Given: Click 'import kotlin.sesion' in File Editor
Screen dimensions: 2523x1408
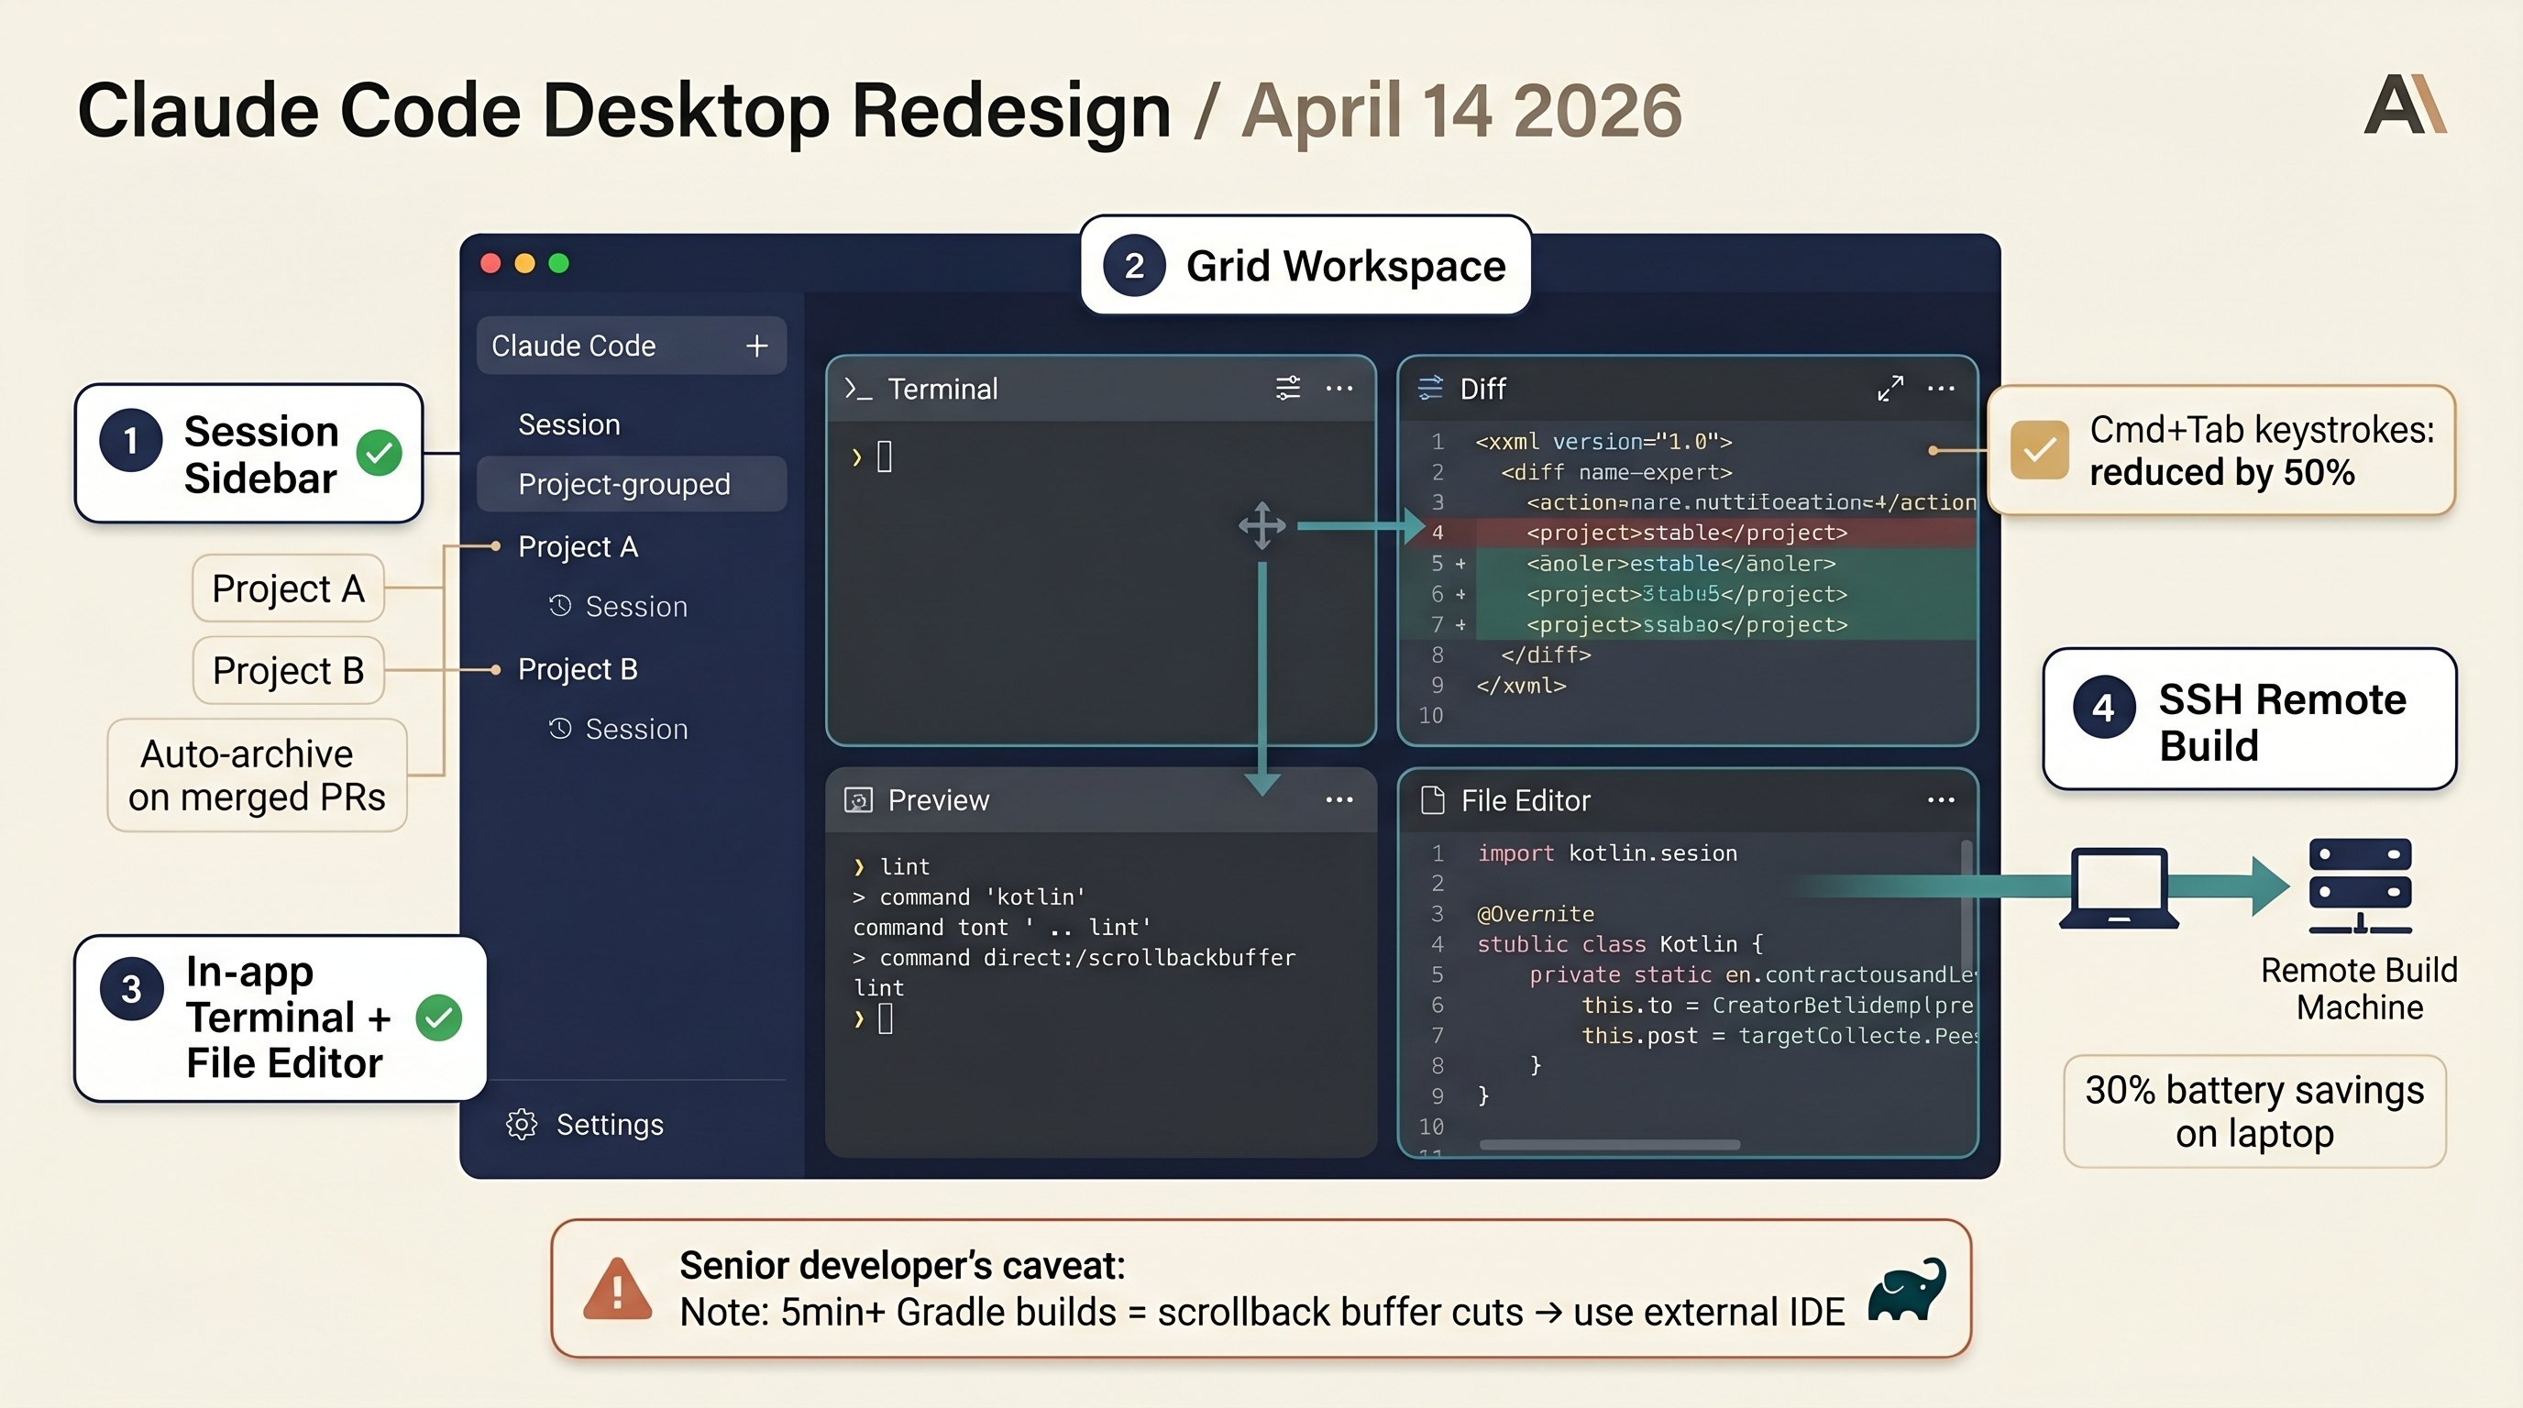Looking at the screenshot, I should (x=1607, y=852).
